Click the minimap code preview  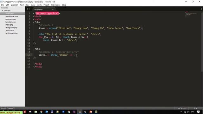191,14
